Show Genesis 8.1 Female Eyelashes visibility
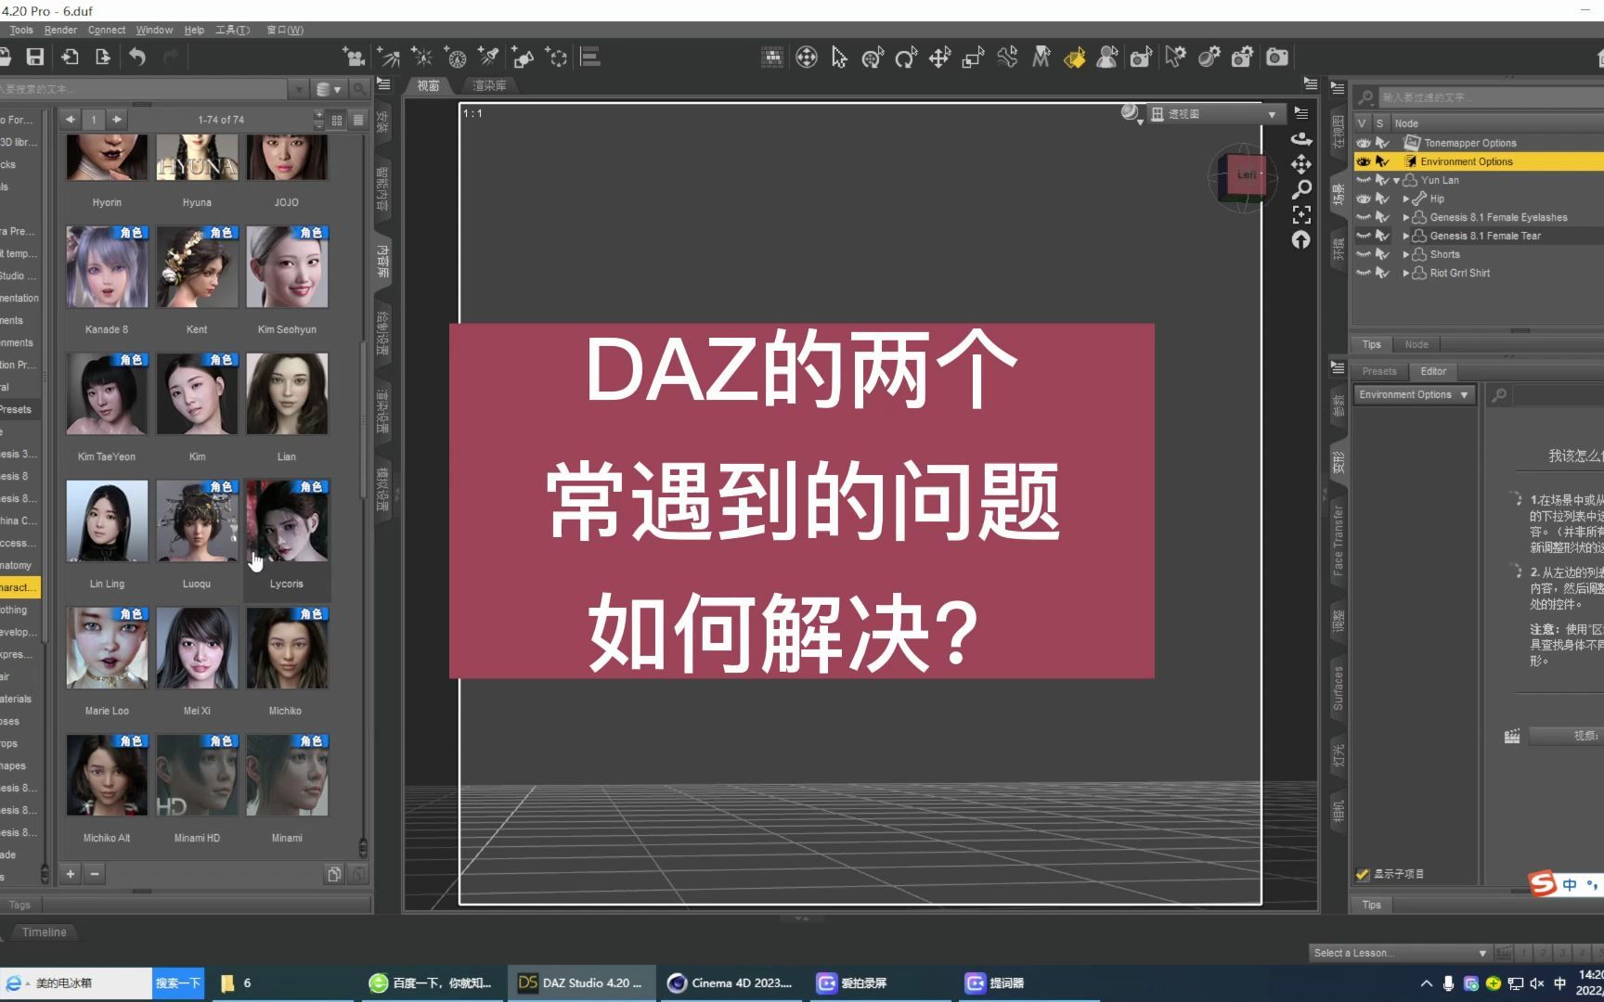 [1363, 216]
